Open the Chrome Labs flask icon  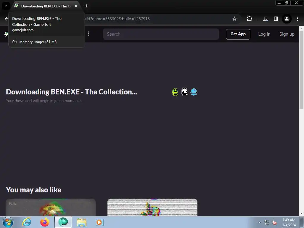265,19
